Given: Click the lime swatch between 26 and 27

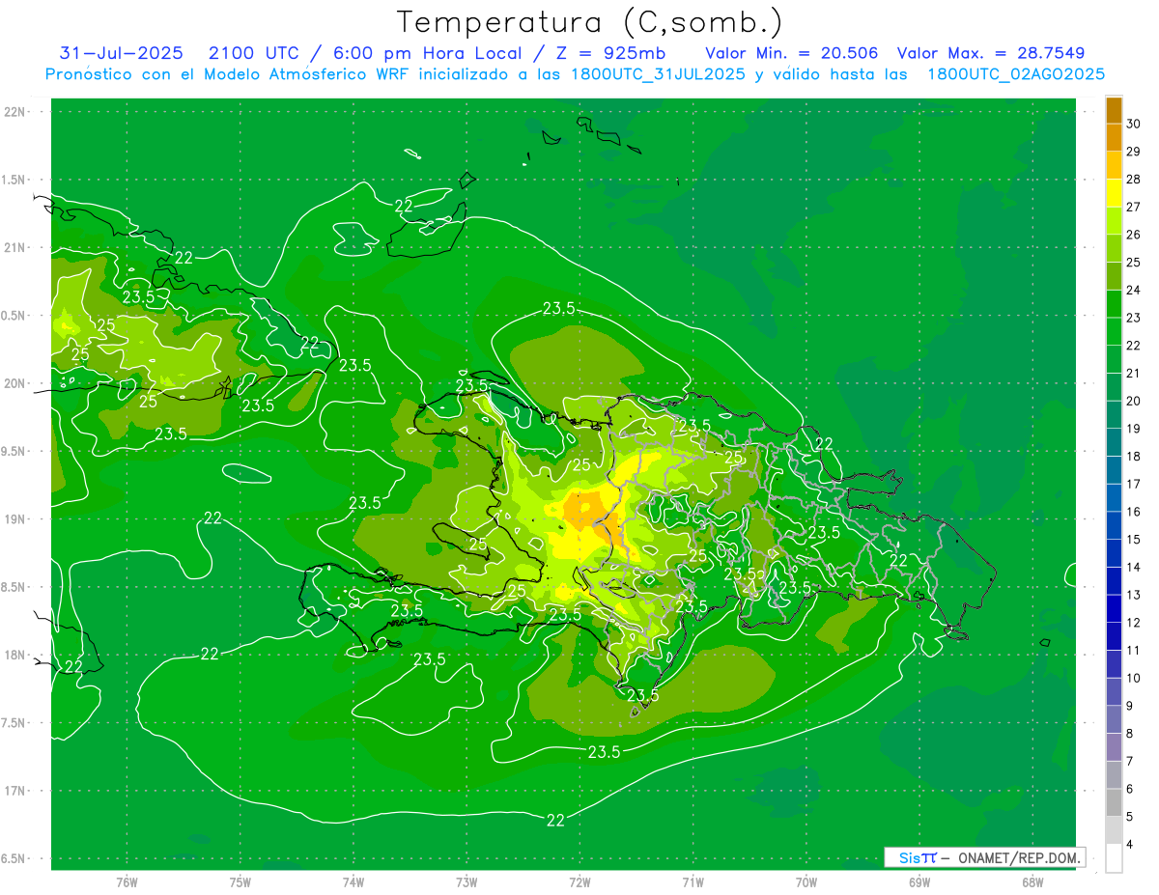Looking at the screenshot, I should pyautogui.click(x=1114, y=221).
